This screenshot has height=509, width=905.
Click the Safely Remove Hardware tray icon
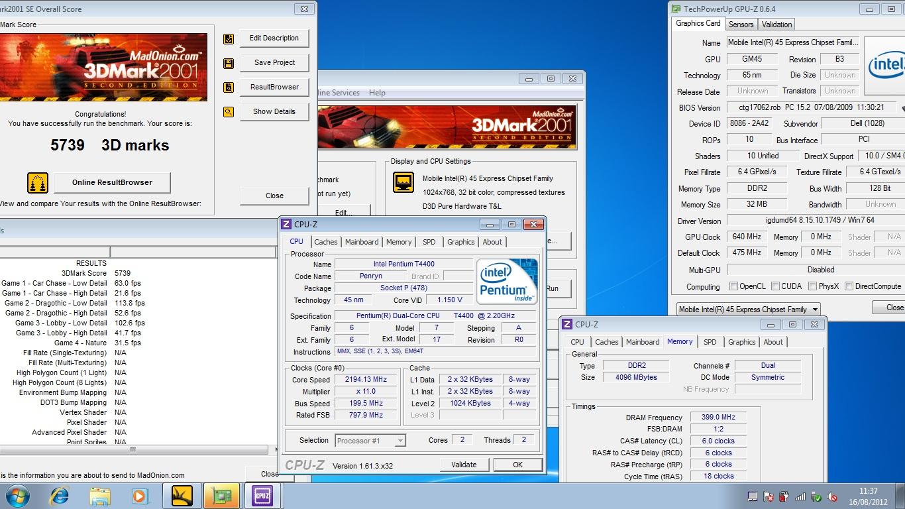[816, 496]
